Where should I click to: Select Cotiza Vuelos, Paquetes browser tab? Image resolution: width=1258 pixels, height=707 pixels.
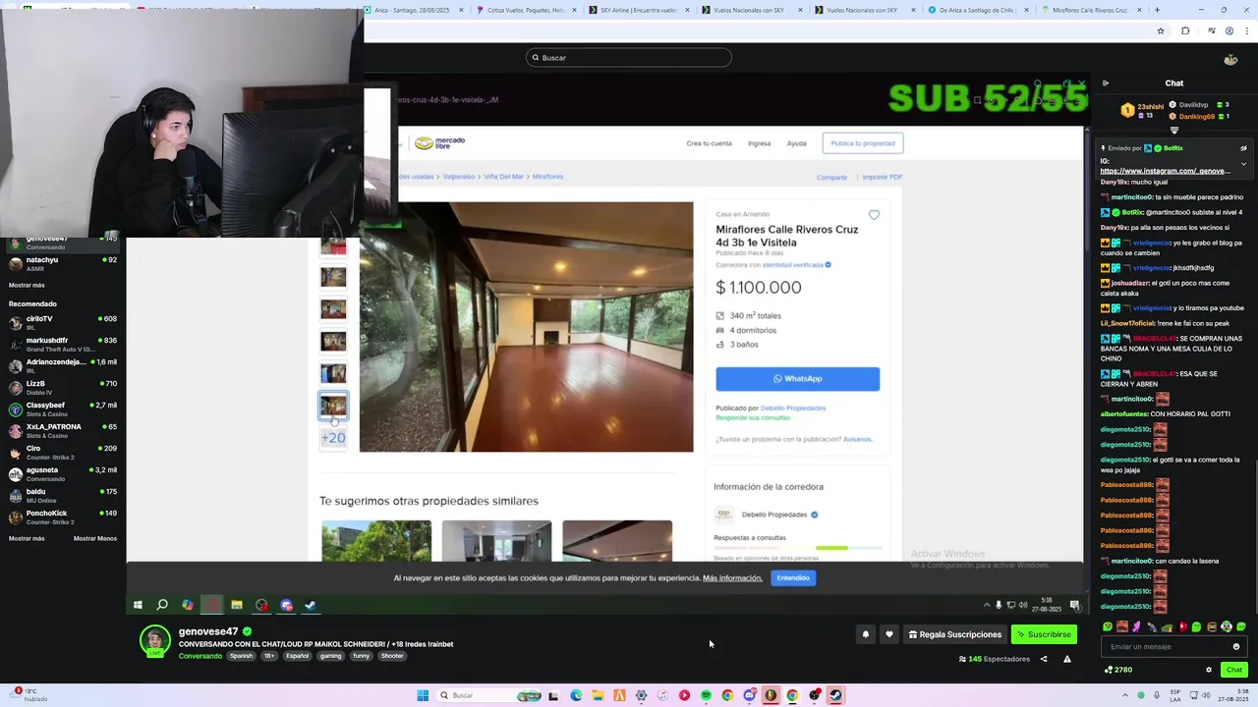pos(525,10)
